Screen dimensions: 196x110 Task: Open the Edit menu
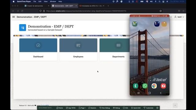(x=40, y=2)
